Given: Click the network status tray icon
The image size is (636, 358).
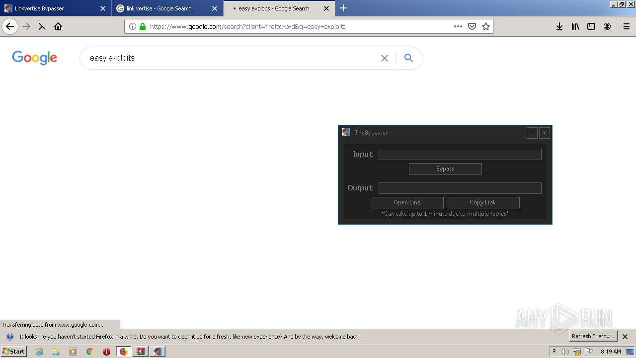Looking at the screenshot, I should point(577,352).
